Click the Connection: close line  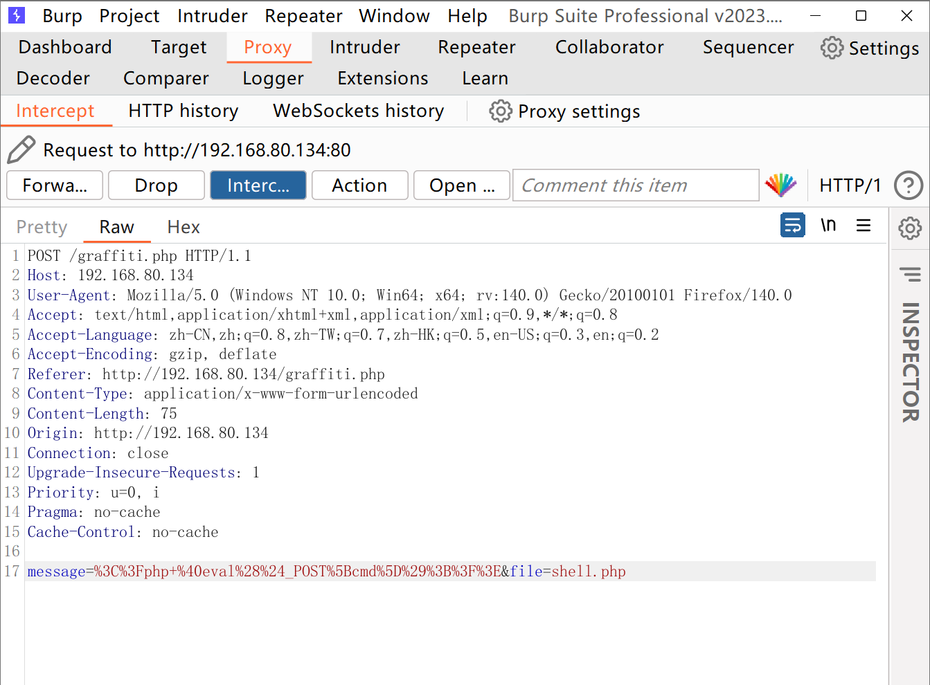tap(98, 453)
